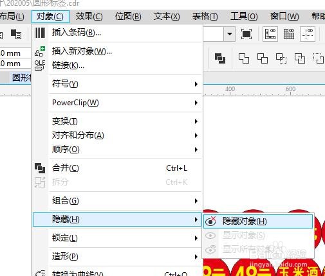Expand the PowerClip(W) submenu
325x276 pixels.
(x=117, y=103)
